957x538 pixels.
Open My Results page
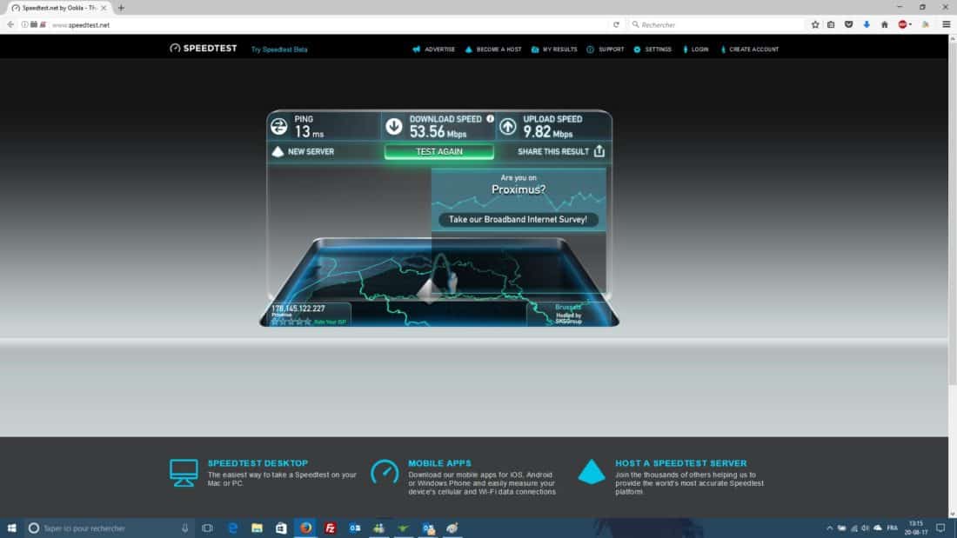[554, 50]
